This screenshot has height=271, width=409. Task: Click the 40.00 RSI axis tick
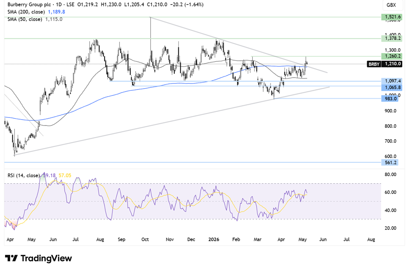[x=390, y=210]
